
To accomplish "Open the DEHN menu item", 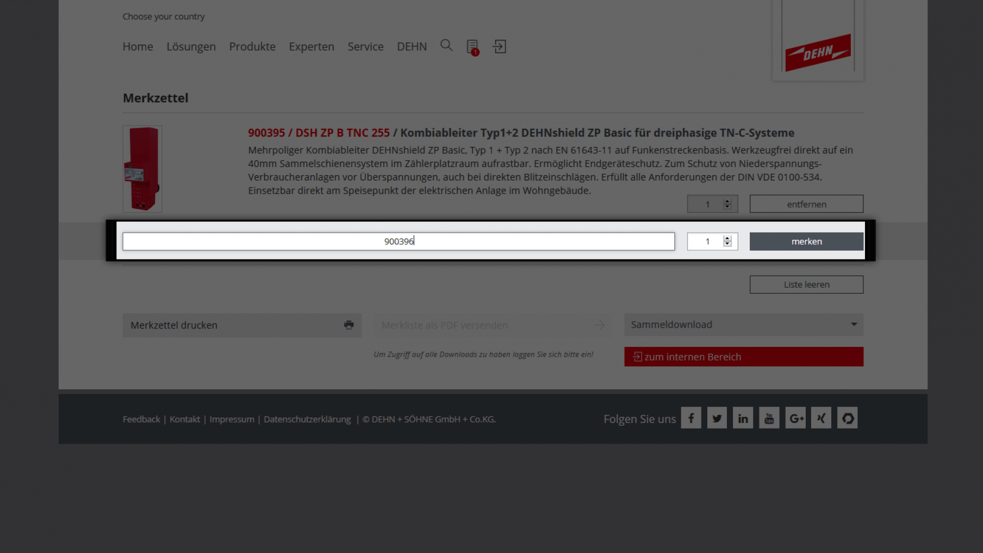I will [412, 47].
